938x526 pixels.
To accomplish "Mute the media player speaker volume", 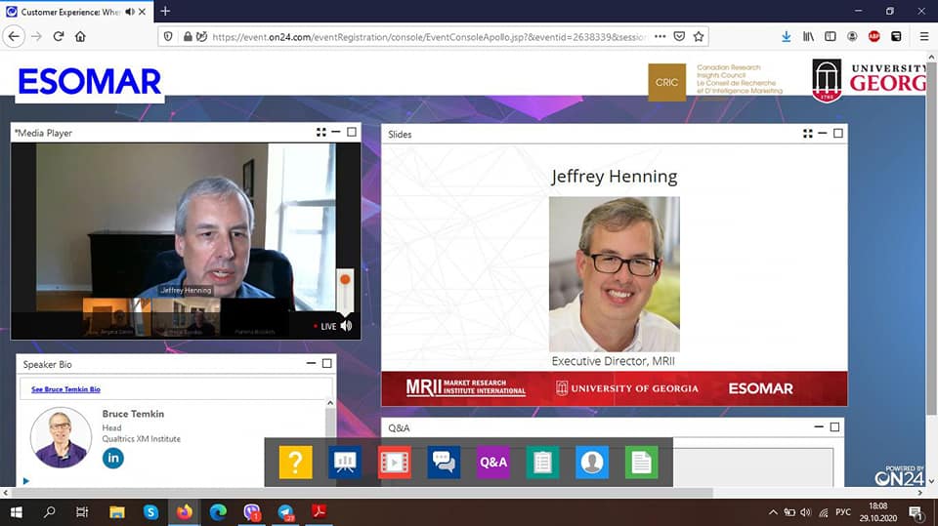I will point(346,326).
